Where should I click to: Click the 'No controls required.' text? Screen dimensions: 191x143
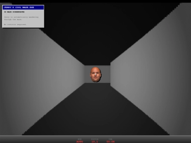(15, 24)
